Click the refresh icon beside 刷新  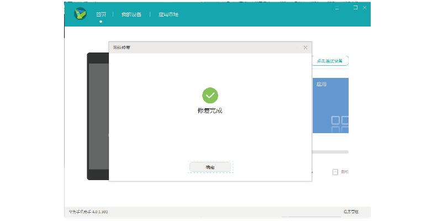(x=335, y=172)
